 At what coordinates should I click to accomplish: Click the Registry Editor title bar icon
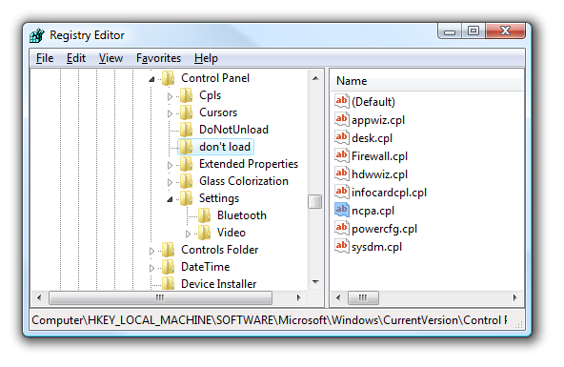click(x=37, y=35)
